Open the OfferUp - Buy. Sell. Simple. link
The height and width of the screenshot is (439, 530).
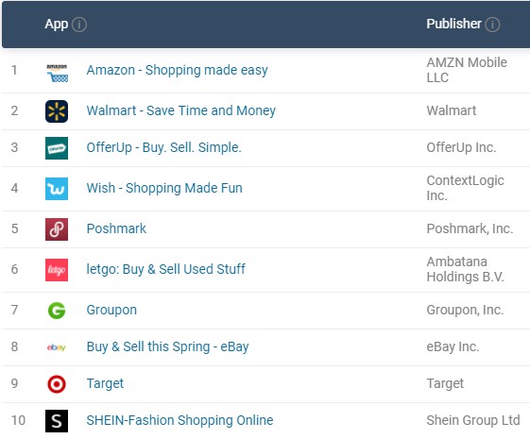(x=164, y=147)
